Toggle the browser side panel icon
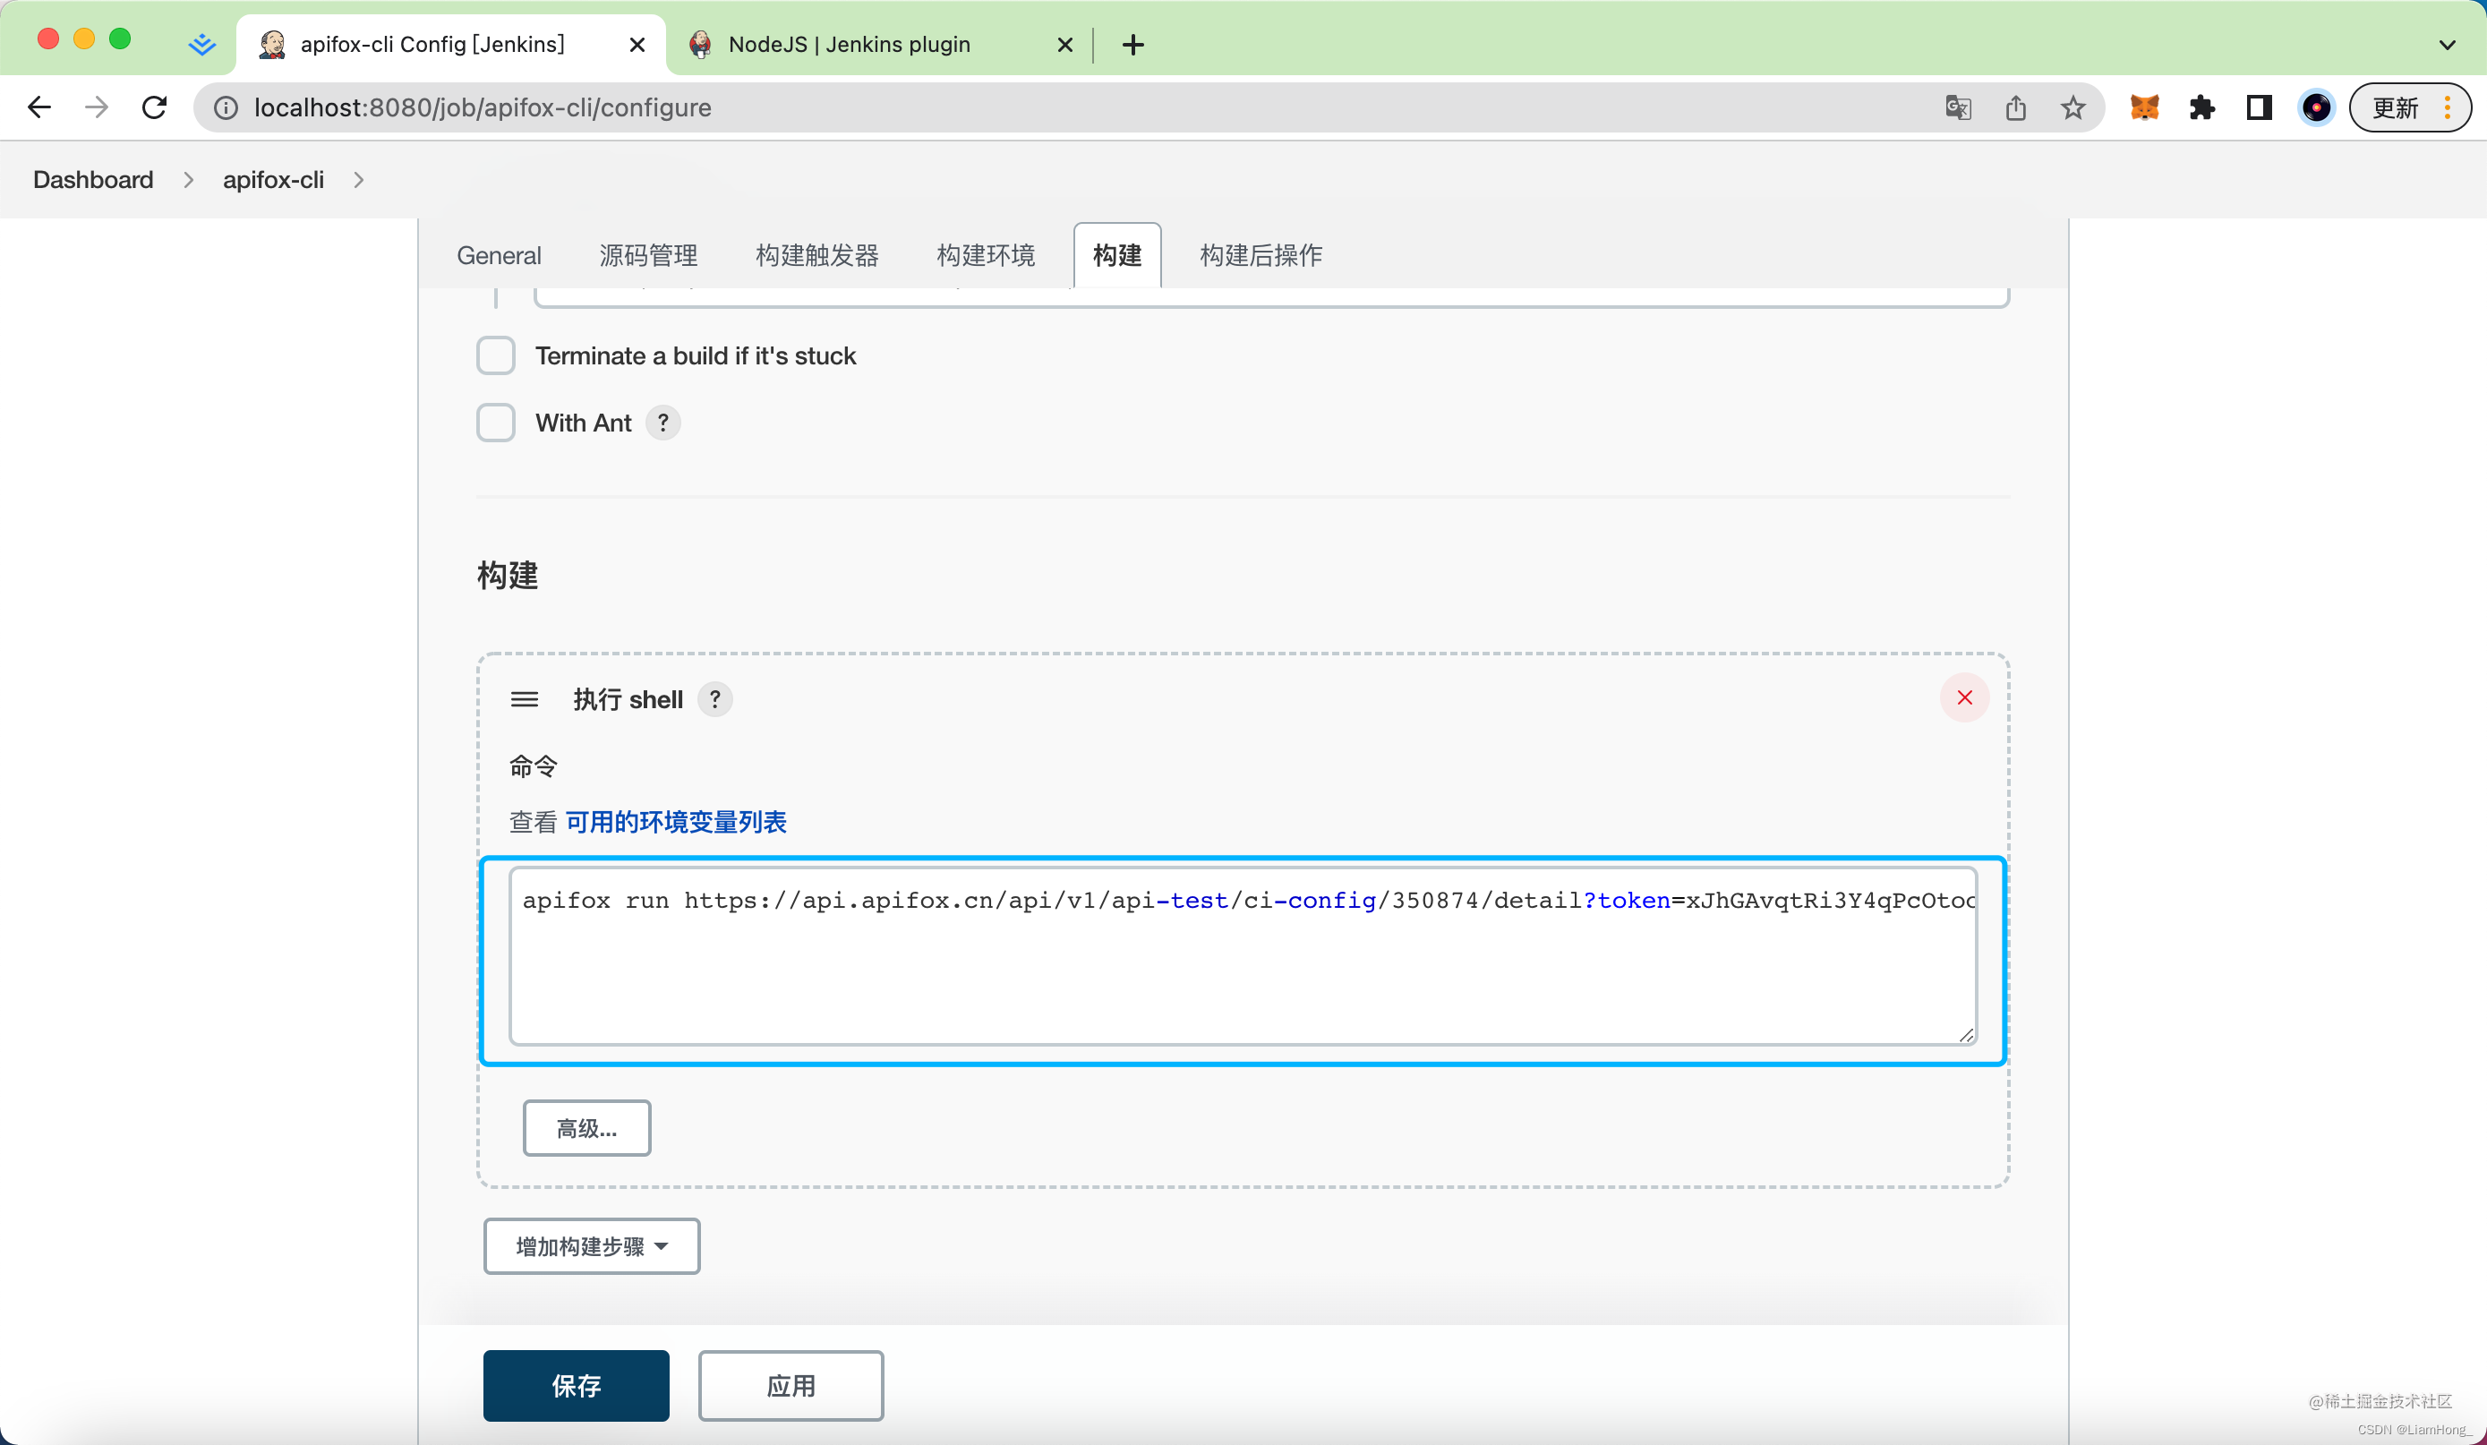Viewport: 2487px width, 1445px height. [x=2259, y=107]
